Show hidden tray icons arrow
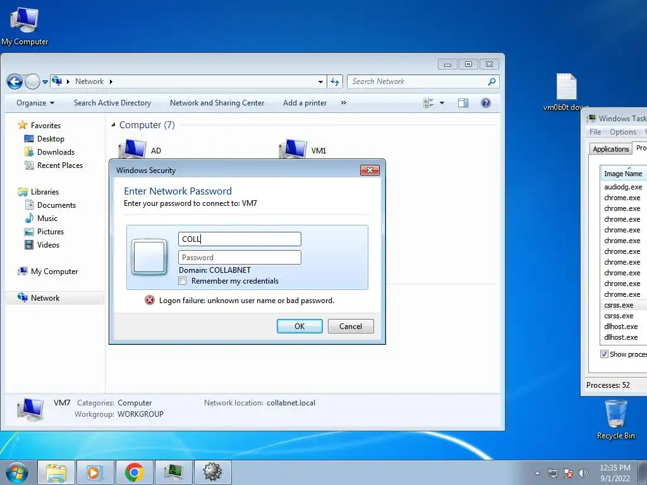647x485 pixels. click(537, 473)
